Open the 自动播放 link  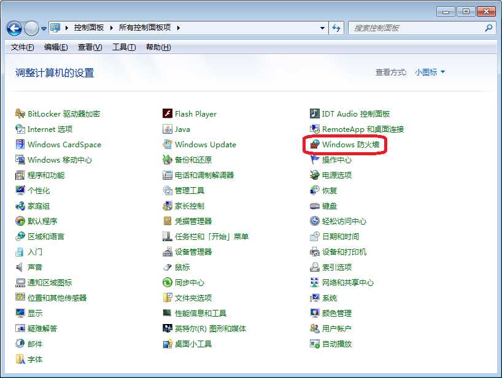[x=337, y=344]
